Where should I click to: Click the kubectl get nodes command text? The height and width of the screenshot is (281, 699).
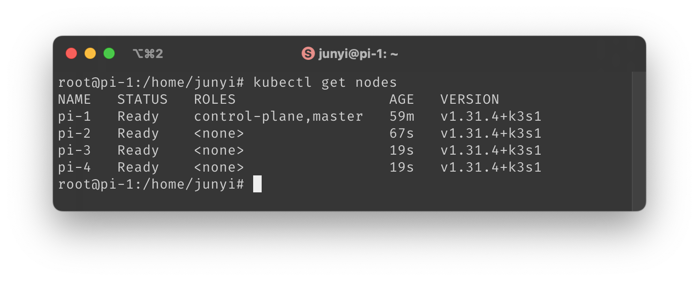(x=325, y=83)
